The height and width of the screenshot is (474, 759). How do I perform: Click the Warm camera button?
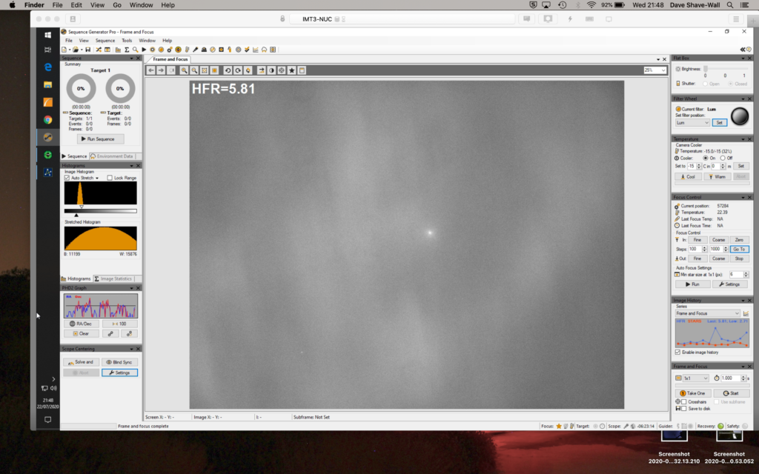click(x=717, y=176)
